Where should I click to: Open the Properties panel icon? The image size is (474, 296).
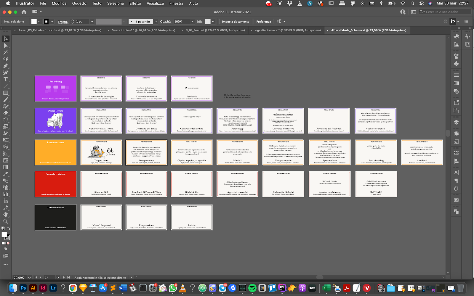tap(467, 36)
